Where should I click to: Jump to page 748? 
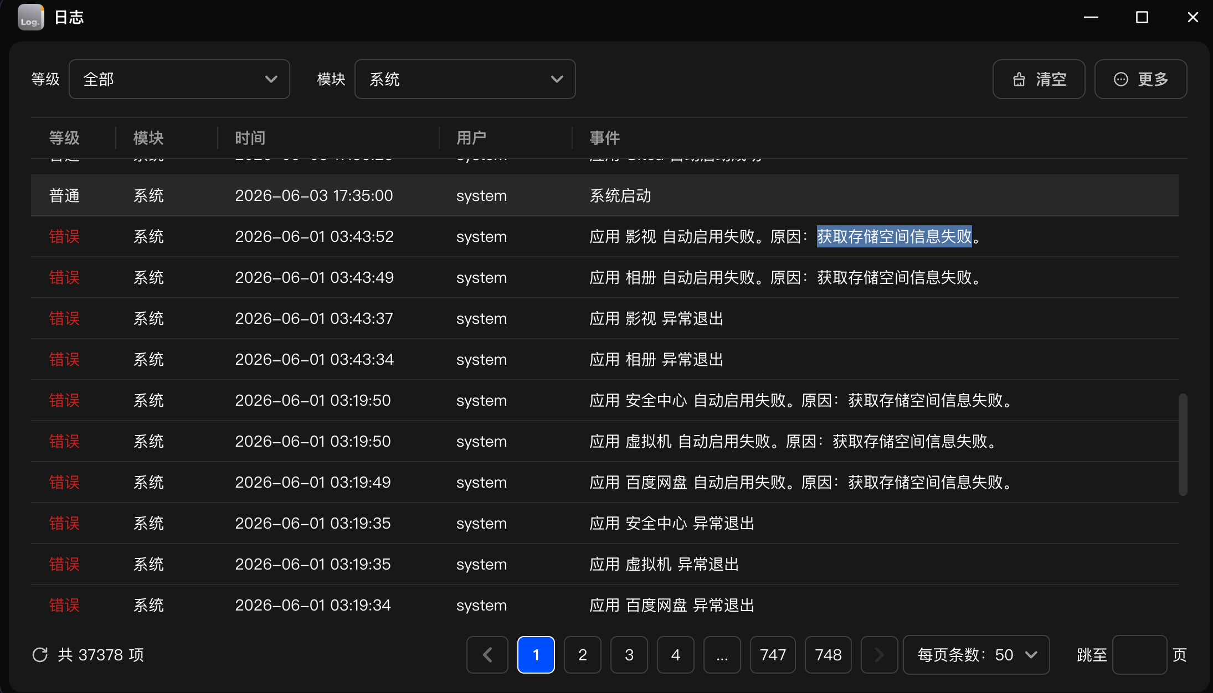coord(828,655)
